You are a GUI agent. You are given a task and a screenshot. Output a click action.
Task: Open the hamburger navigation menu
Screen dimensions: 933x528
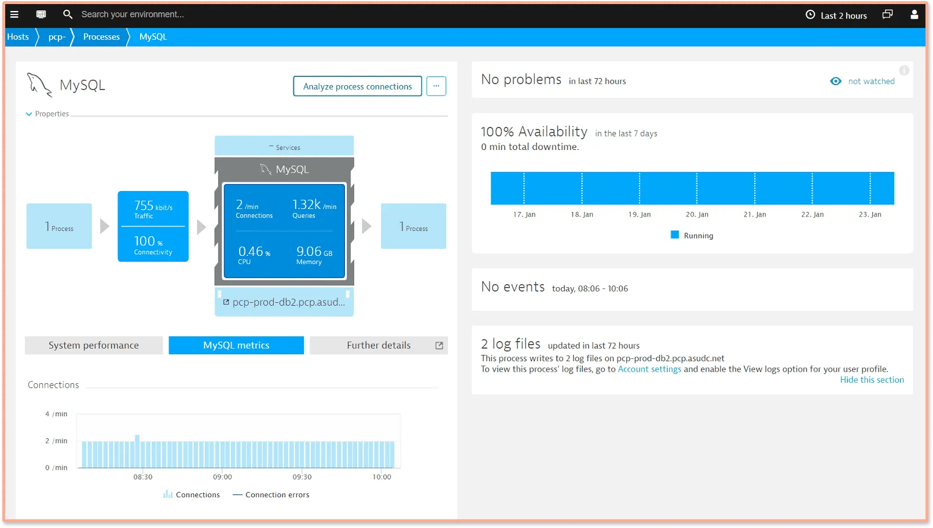tap(14, 14)
